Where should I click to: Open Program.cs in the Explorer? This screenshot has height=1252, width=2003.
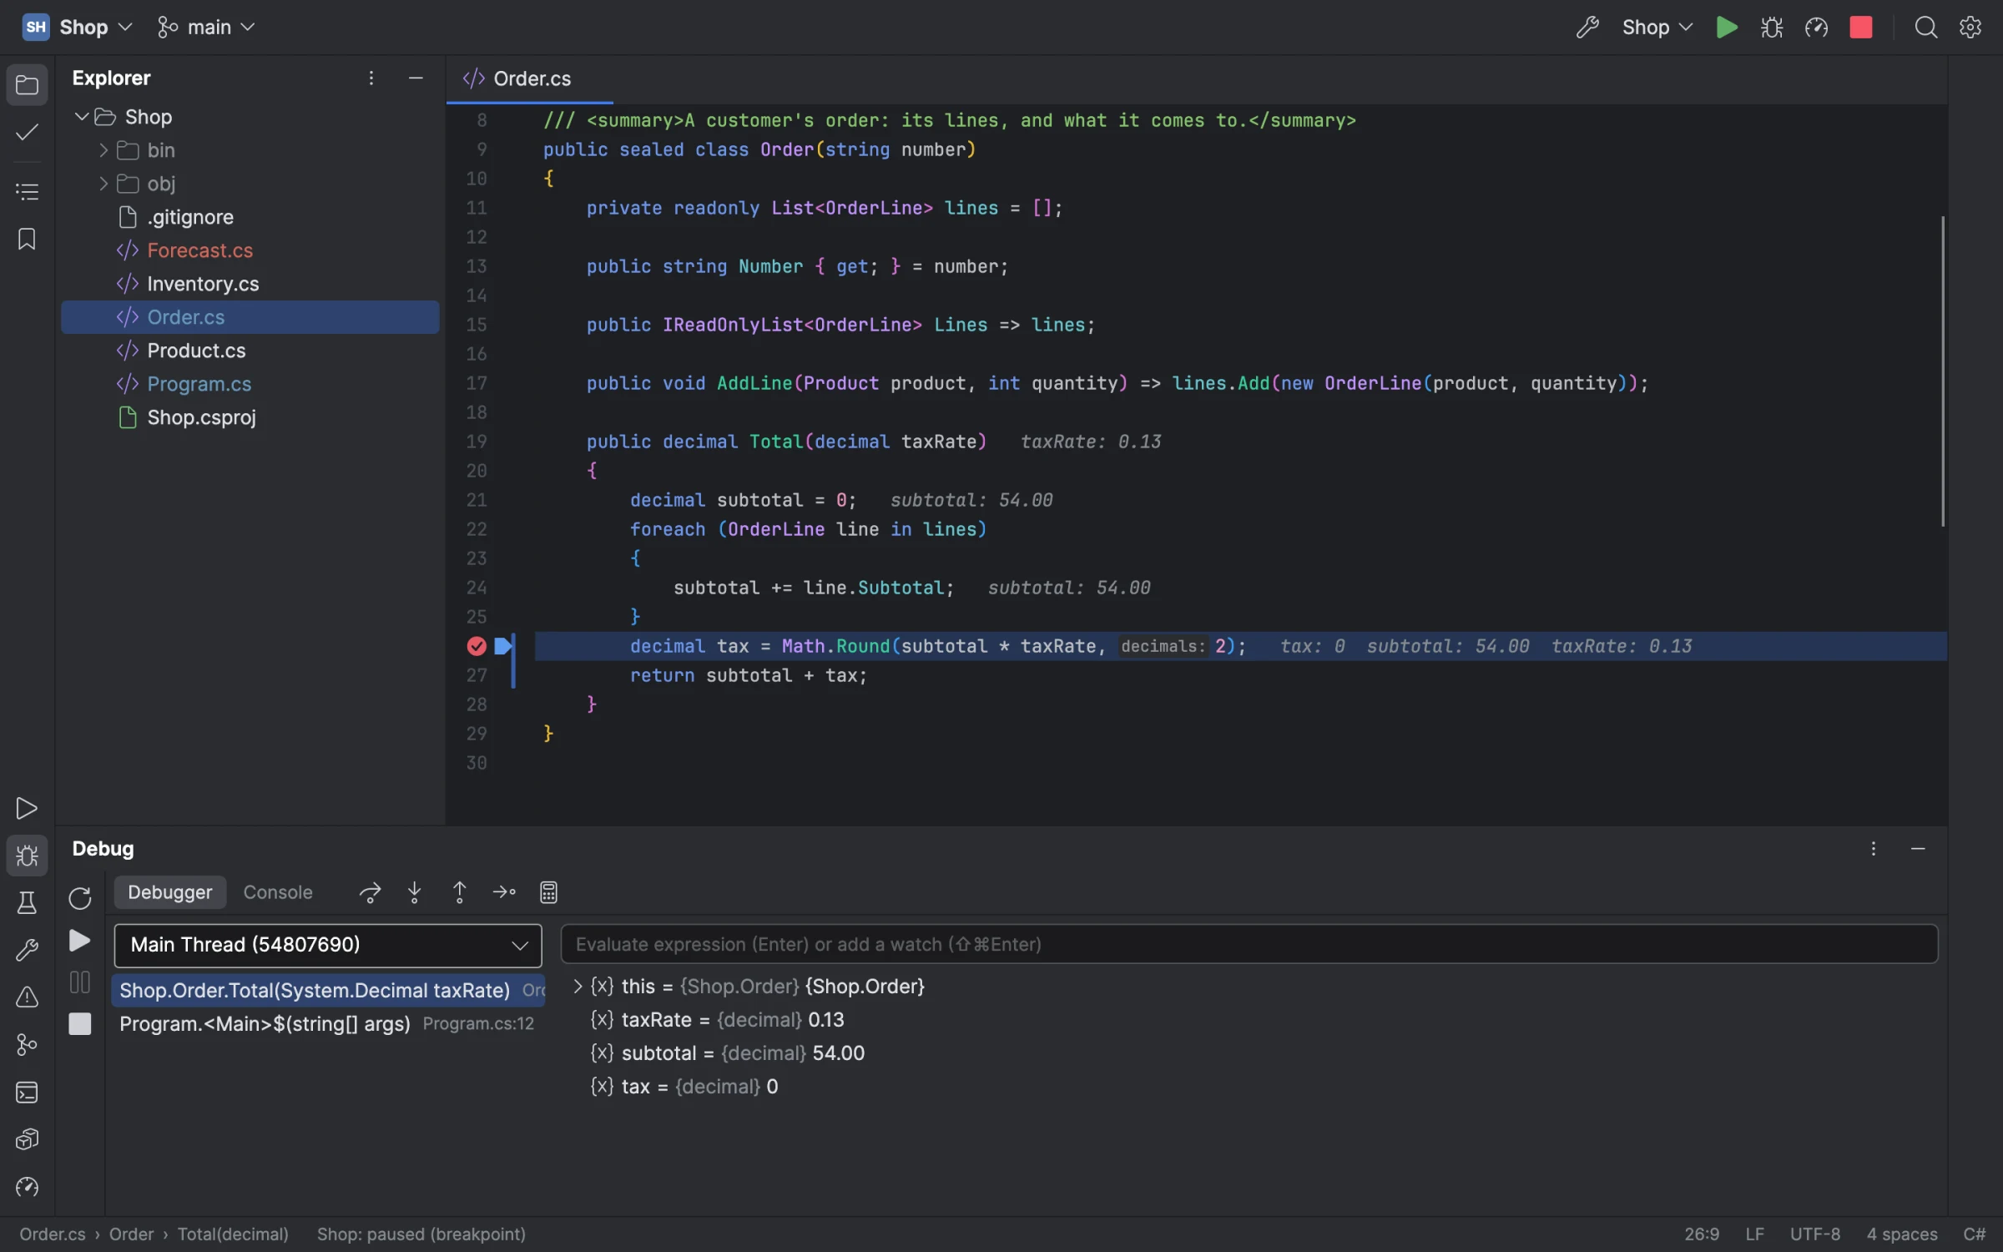point(250,384)
